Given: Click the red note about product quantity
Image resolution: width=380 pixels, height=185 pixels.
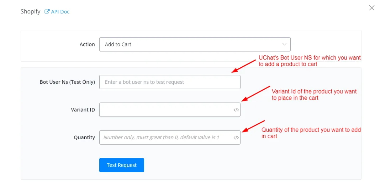Looking at the screenshot, I should tap(311, 133).
